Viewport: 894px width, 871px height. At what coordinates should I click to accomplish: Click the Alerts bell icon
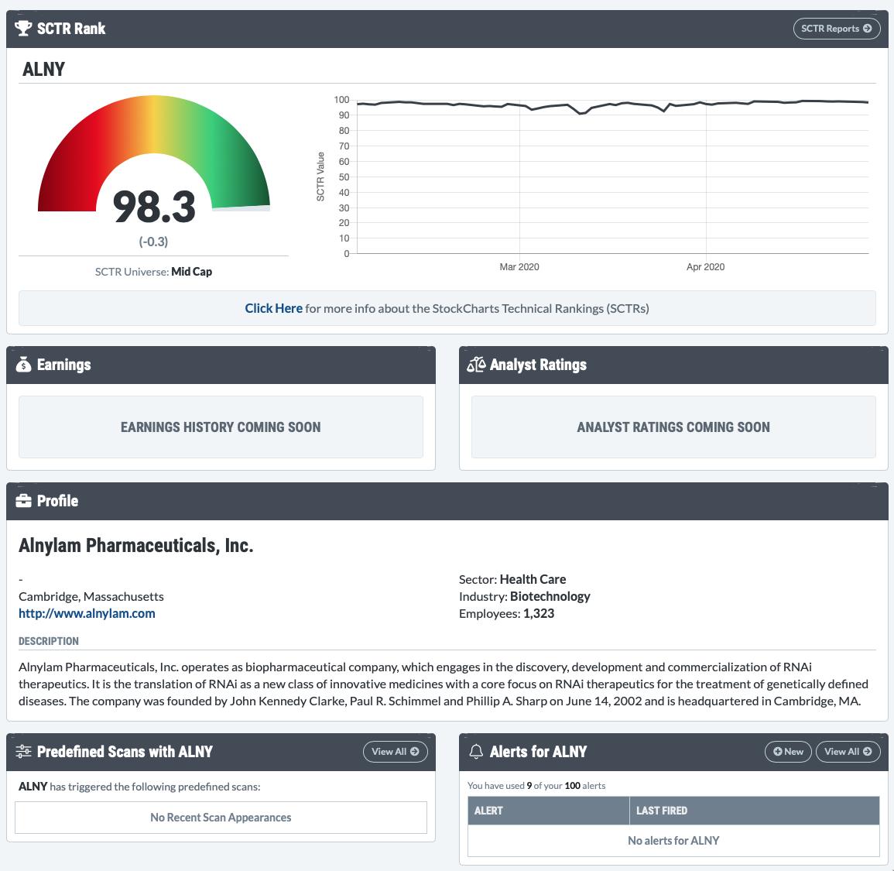(476, 751)
